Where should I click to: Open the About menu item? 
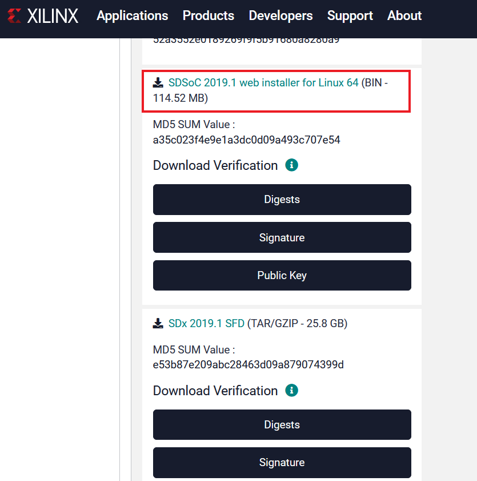[x=404, y=16]
